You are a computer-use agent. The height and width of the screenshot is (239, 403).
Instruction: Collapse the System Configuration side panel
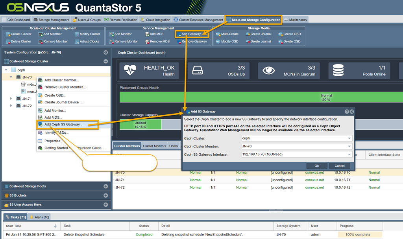coord(105,52)
